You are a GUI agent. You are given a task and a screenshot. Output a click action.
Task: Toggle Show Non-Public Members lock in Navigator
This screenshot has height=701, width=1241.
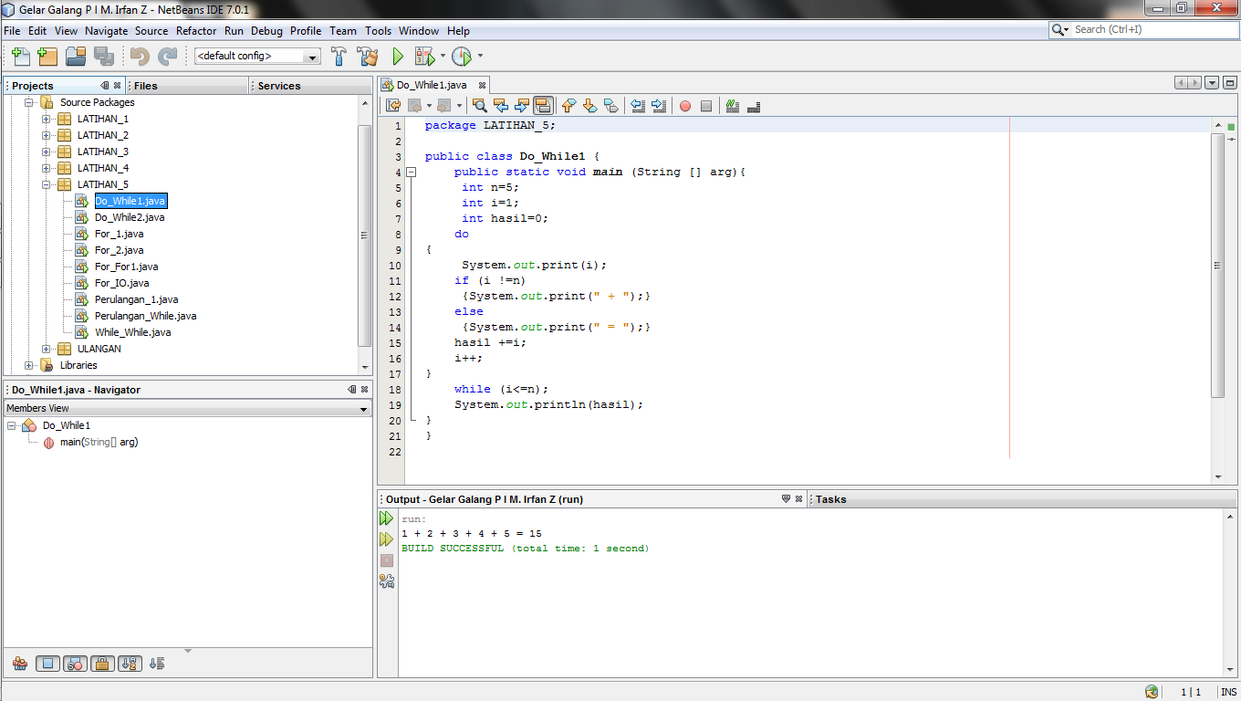pyautogui.click(x=102, y=664)
